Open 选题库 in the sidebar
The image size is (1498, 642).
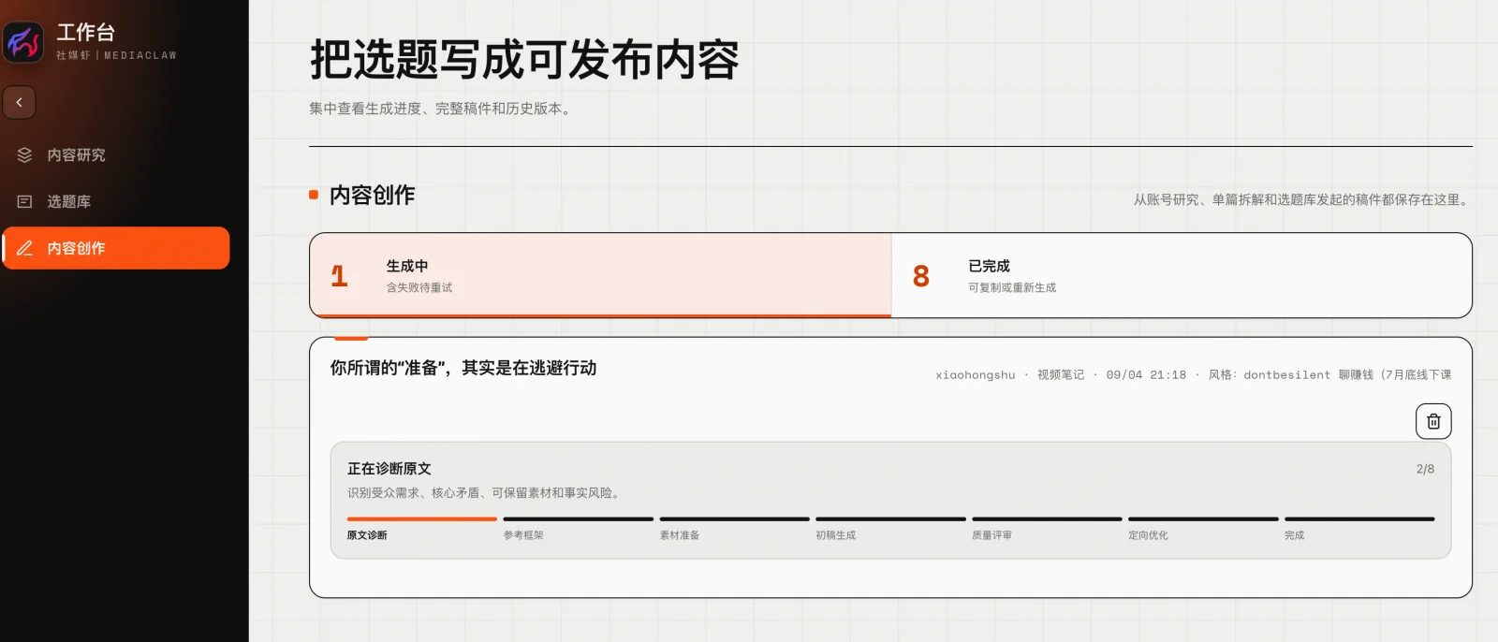pyautogui.click(x=116, y=202)
